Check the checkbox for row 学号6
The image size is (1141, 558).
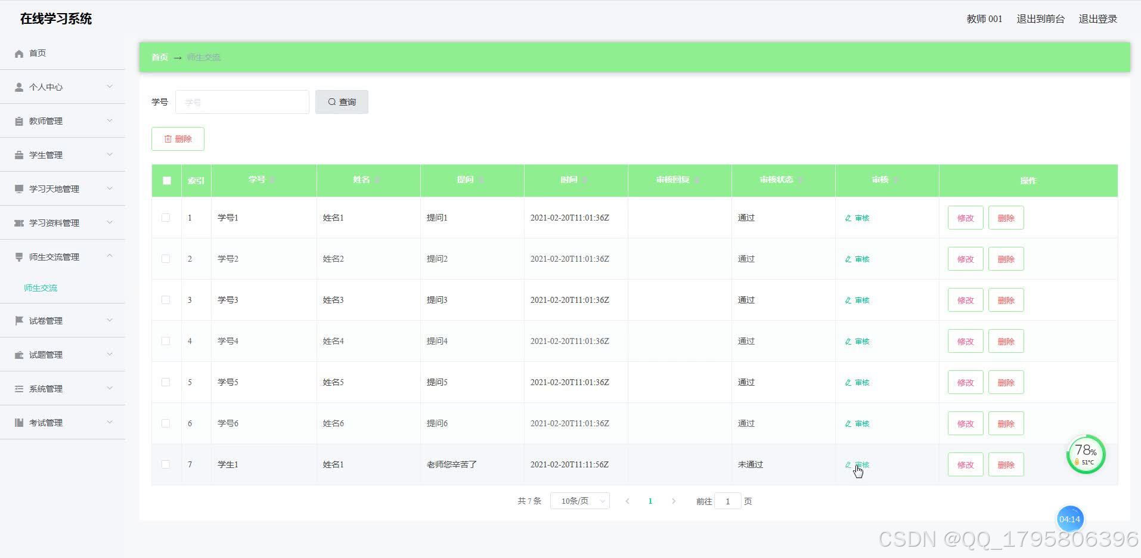[166, 423]
